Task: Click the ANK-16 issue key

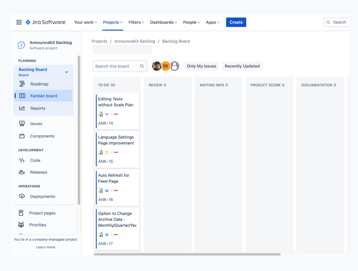Action: tap(105, 199)
